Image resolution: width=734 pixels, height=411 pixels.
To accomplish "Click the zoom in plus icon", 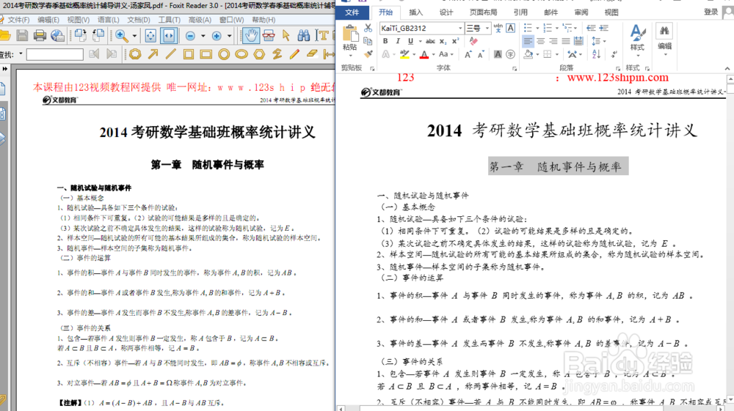I will pyautogui.click(x=217, y=36).
